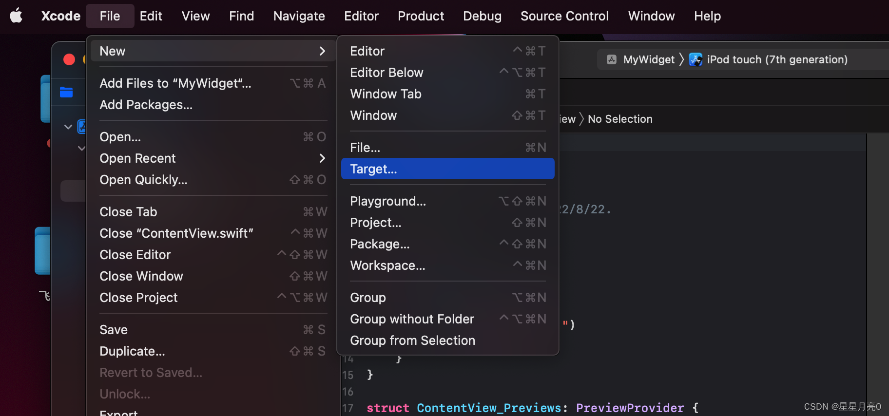Select New Playground…
889x416 pixels.
(448, 201)
